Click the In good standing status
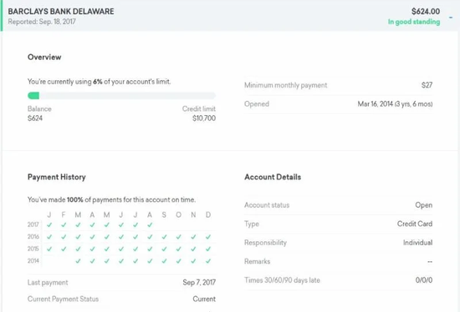The image size is (460, 312). 414,22
